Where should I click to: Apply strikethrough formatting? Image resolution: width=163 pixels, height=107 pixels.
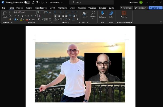28,16
